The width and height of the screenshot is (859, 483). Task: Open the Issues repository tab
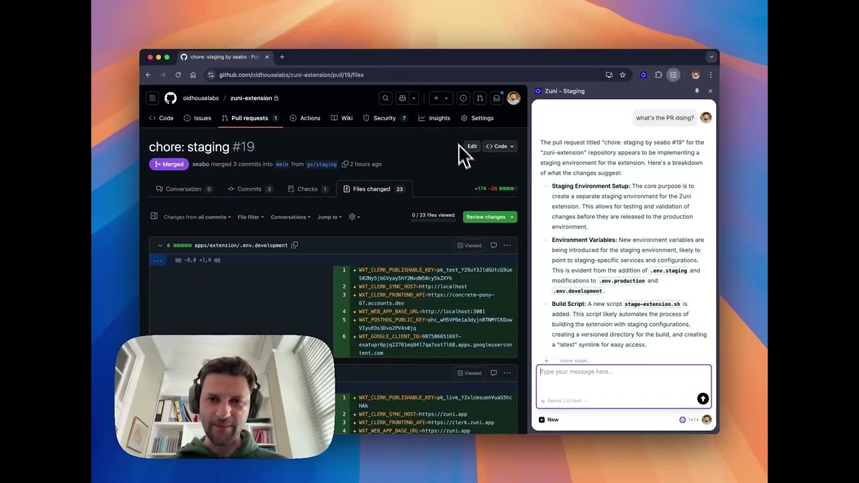[x=198, y=118]
